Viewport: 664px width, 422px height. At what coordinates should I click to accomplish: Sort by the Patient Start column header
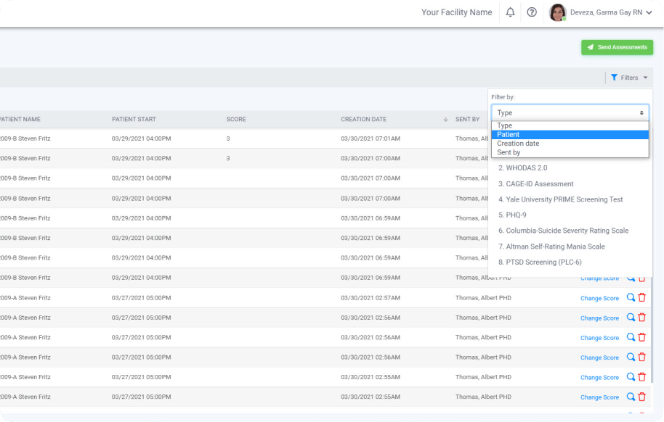coord(134,119)
